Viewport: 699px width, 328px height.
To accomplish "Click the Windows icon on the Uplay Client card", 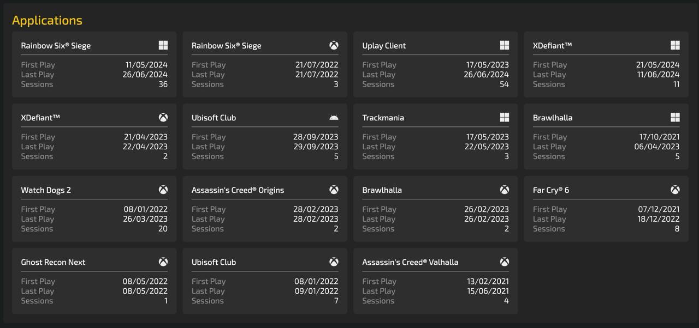I will [504, 45].
